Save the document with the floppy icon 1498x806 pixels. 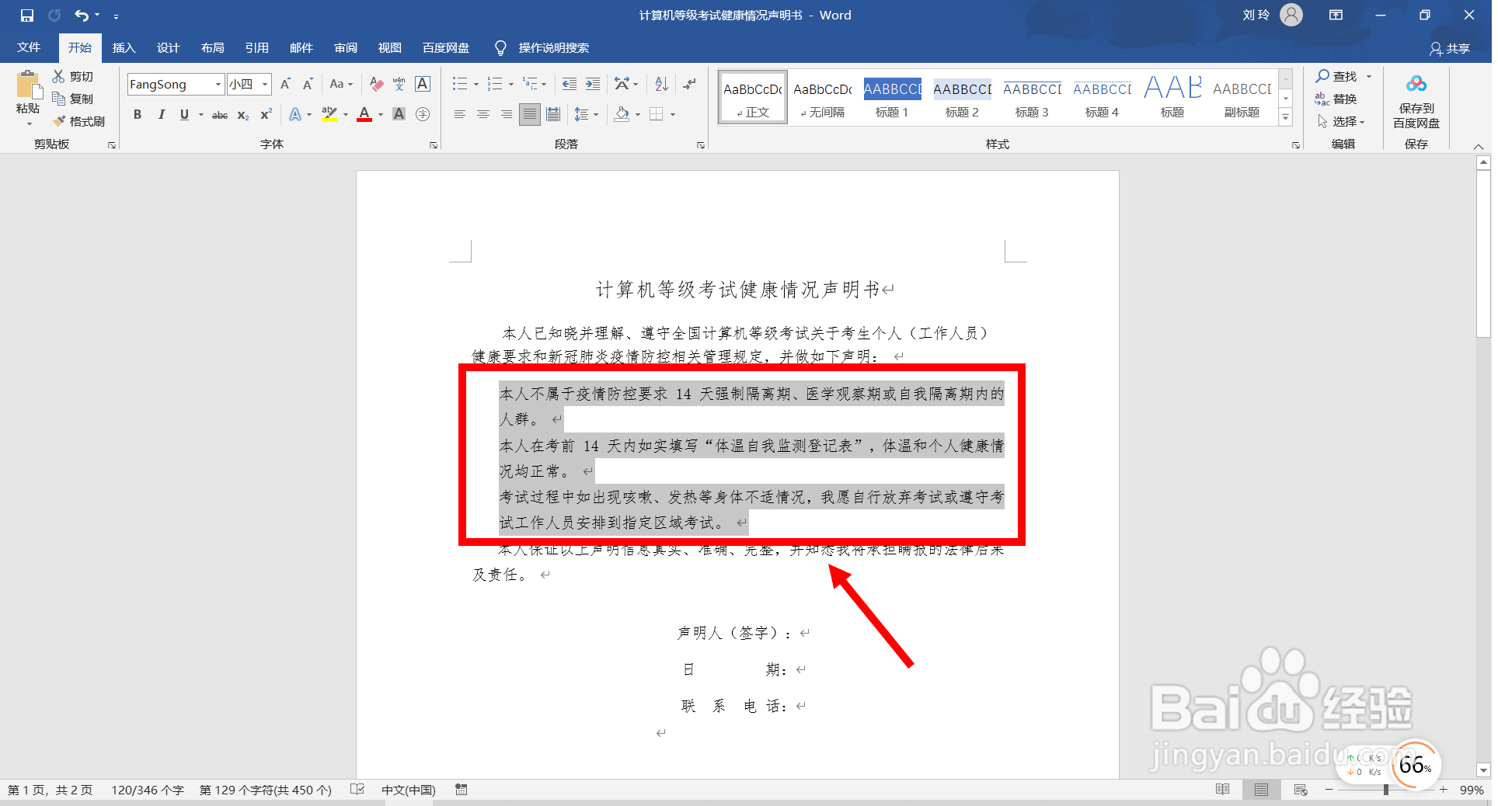coord(27,16)
